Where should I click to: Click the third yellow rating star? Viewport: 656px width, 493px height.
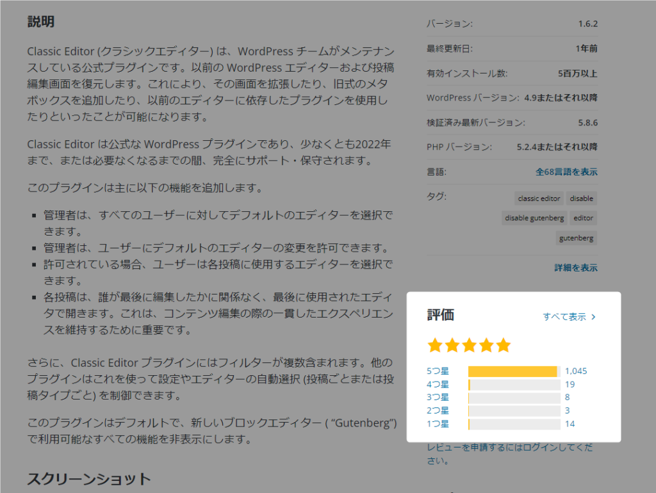[469, 346]
